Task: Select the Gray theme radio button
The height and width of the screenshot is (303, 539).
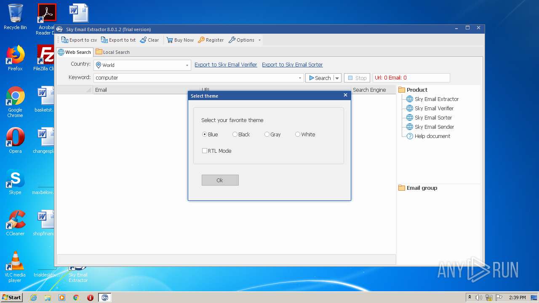Action: tap(267, 135)
